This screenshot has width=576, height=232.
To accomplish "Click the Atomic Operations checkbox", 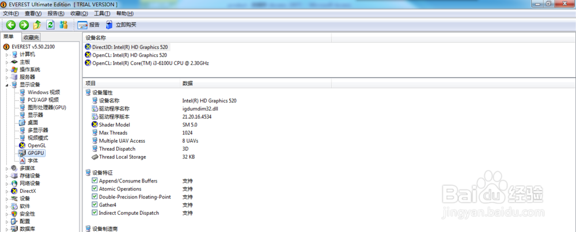I will tap(95, 189).
